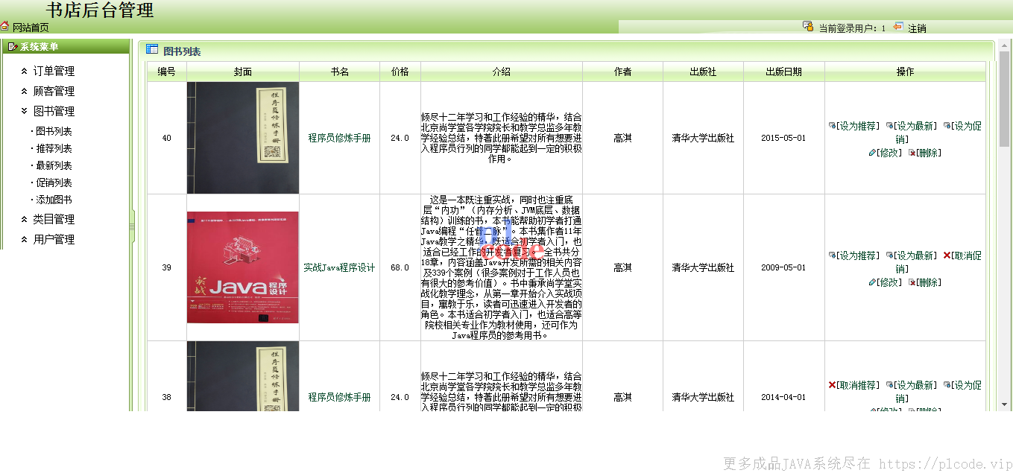Click red Java book cover thumbnail

(x=243, y=267)
